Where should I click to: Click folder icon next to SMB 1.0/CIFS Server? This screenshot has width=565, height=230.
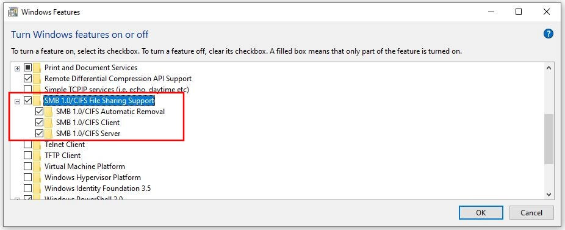click(x=49, y=134)
